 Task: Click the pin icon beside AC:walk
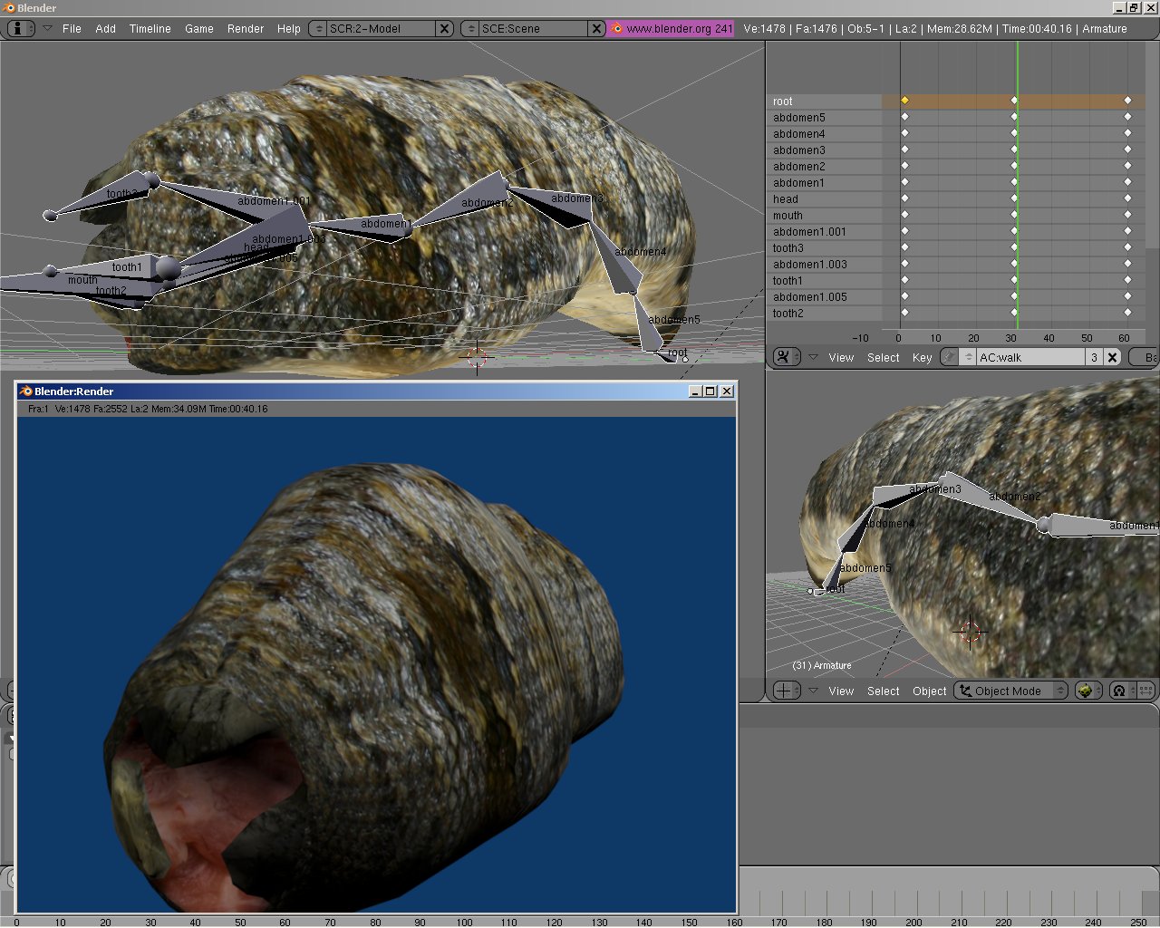(x=949, y=357)
